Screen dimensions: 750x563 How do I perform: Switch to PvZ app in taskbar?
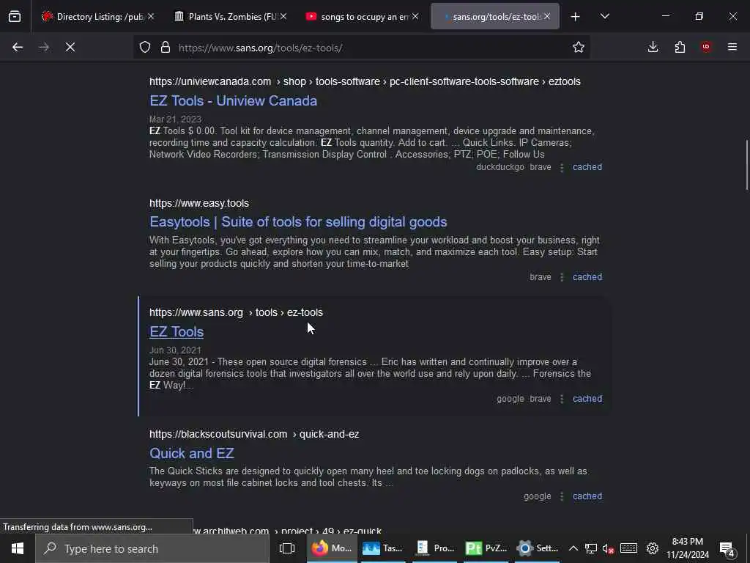[x=486, y=548]
